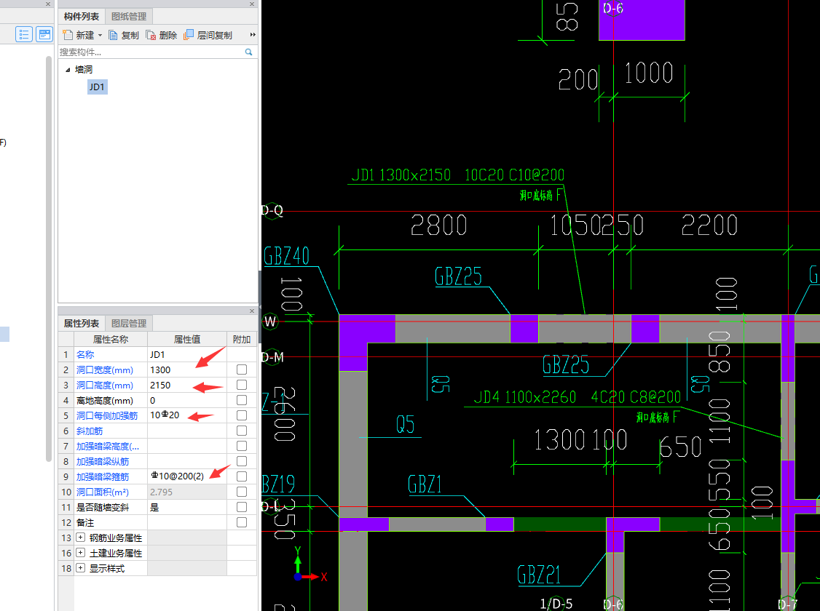Expand the 土建业务属性 group
Screen dimensions: 820x611
81,553
